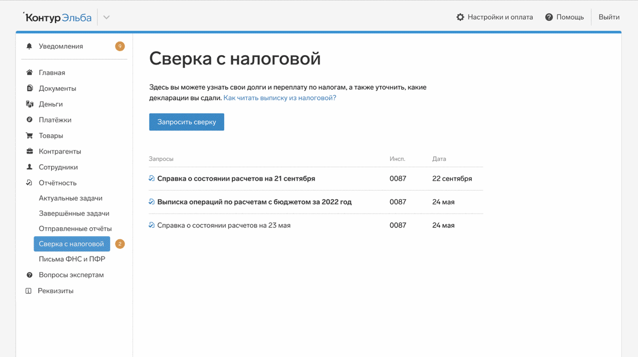Click the question mark Помощь icon
This screenshot has height=357, width=638.
[549, 17]
